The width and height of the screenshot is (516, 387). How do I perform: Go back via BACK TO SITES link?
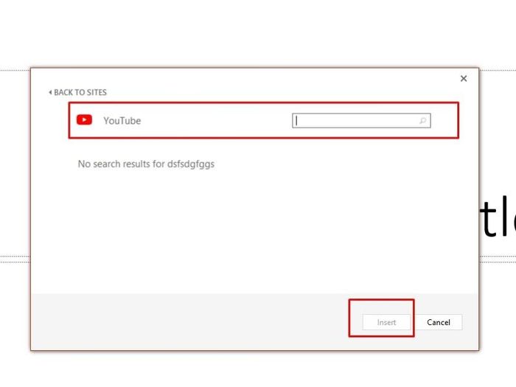pyautogui.click(x=77, y=92)
